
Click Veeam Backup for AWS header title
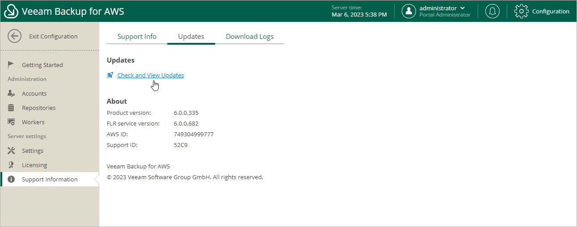pos(73,11)
